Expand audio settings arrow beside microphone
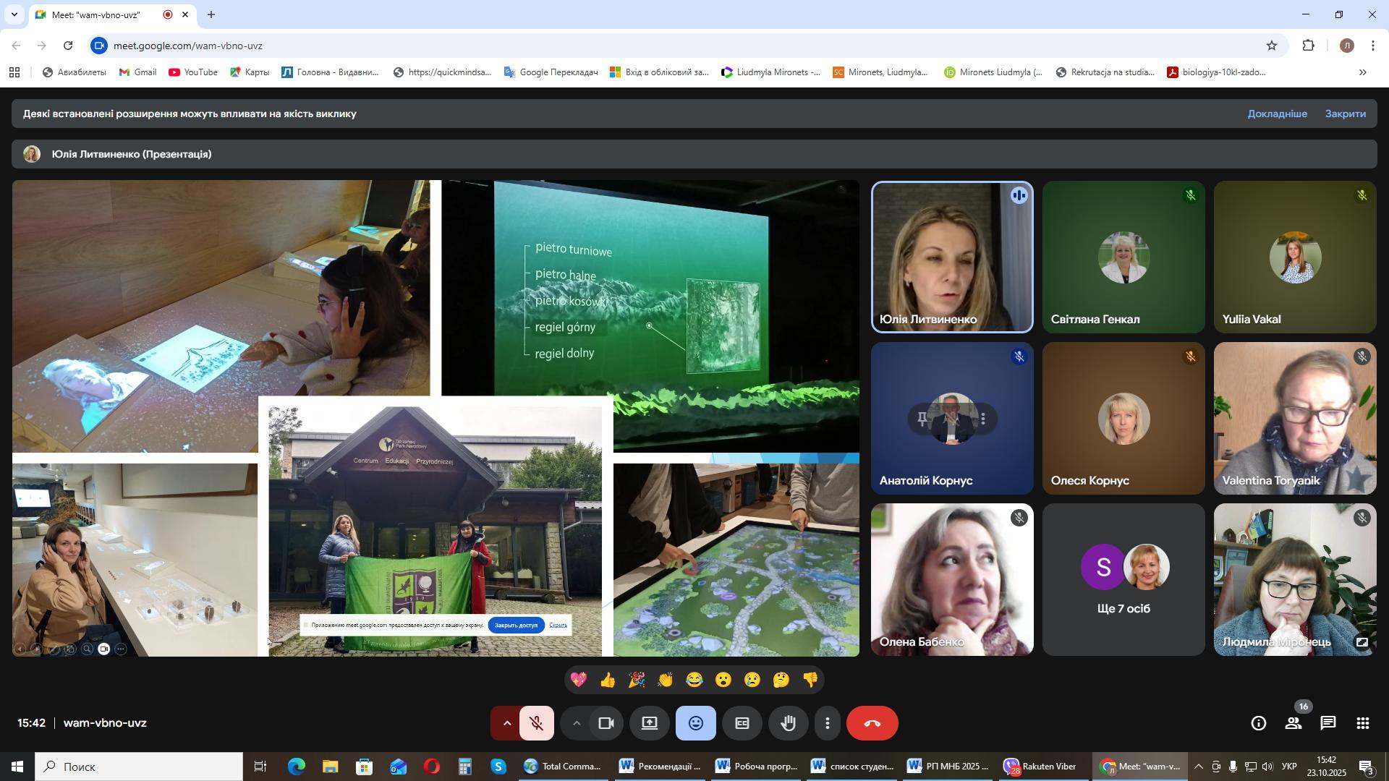This screenshot has width=1389, height=781. (x=506, y=723)
